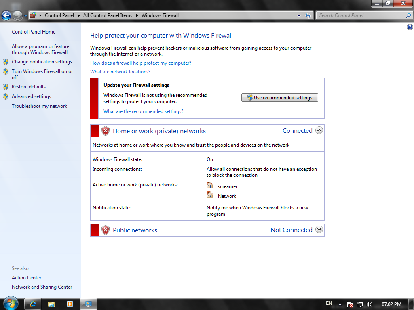Open Windows Media Player from taskbar

point(70,304)
